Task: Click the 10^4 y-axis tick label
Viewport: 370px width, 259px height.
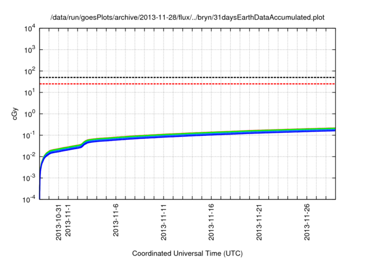Action: [x=30, y=29]
